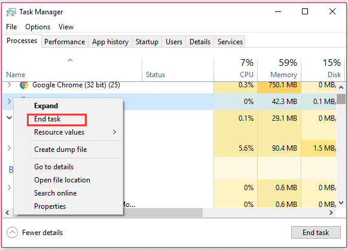This screenshot has width=348, height=250.
Task: Expand the process row above the Mo... entry
Action: pos(9,187)
